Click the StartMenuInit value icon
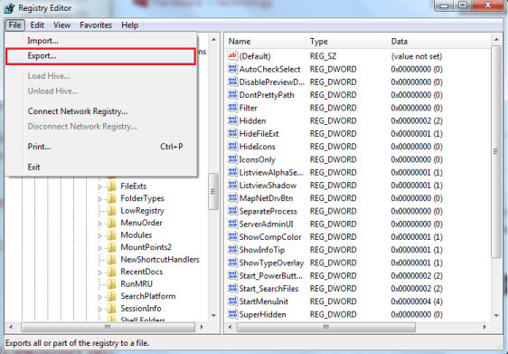This screenshot has height=354, width=508. 232,301
